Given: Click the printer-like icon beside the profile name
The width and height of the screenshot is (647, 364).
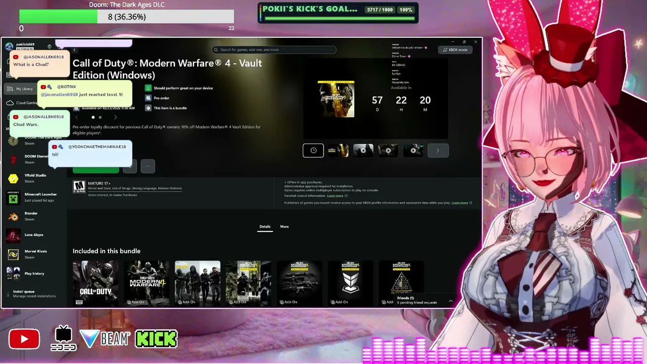Looking at the screenshot, I should (49, 47).
